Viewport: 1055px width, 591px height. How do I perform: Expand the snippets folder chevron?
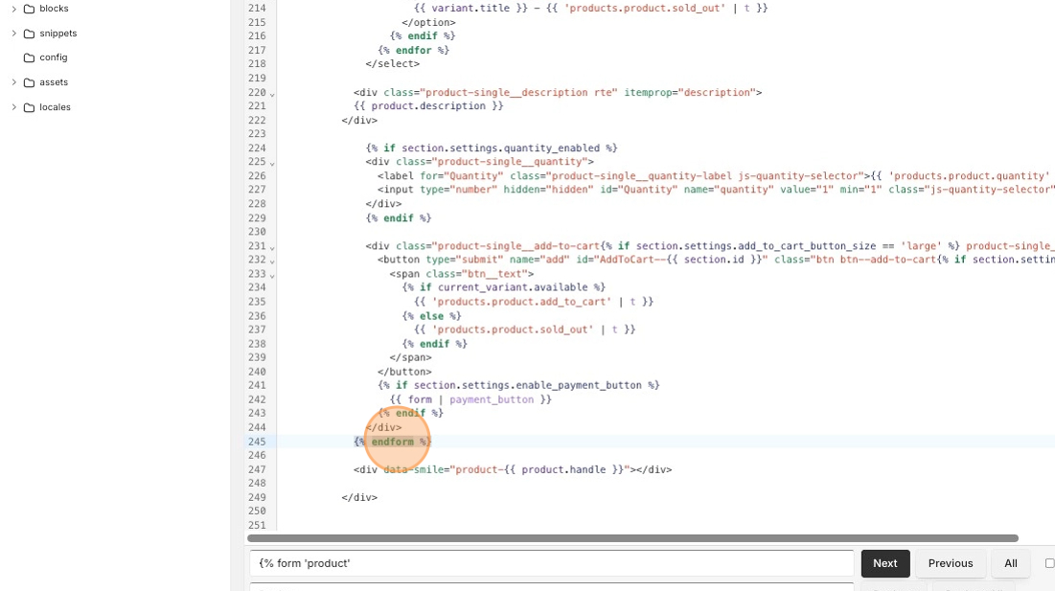tap(13, 34)
